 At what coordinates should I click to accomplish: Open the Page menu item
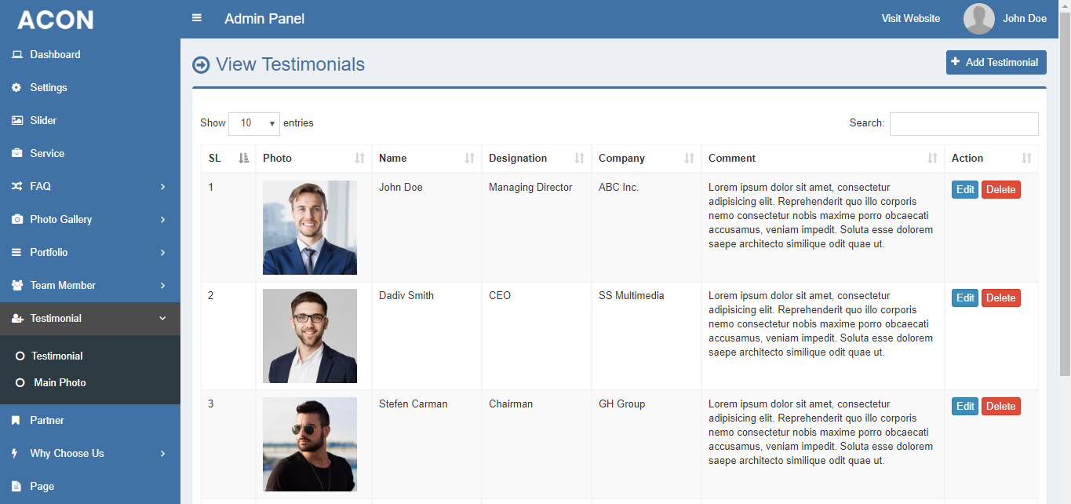42,486
